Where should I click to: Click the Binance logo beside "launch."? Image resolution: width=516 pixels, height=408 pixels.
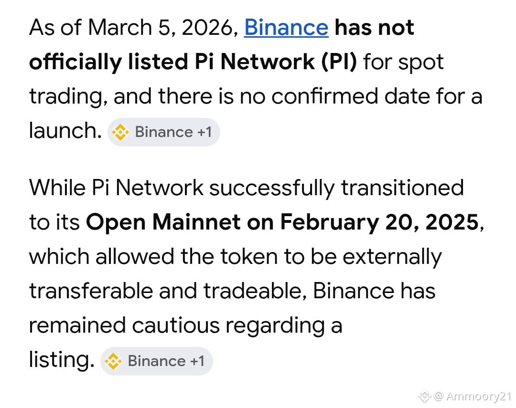(120, 132)
